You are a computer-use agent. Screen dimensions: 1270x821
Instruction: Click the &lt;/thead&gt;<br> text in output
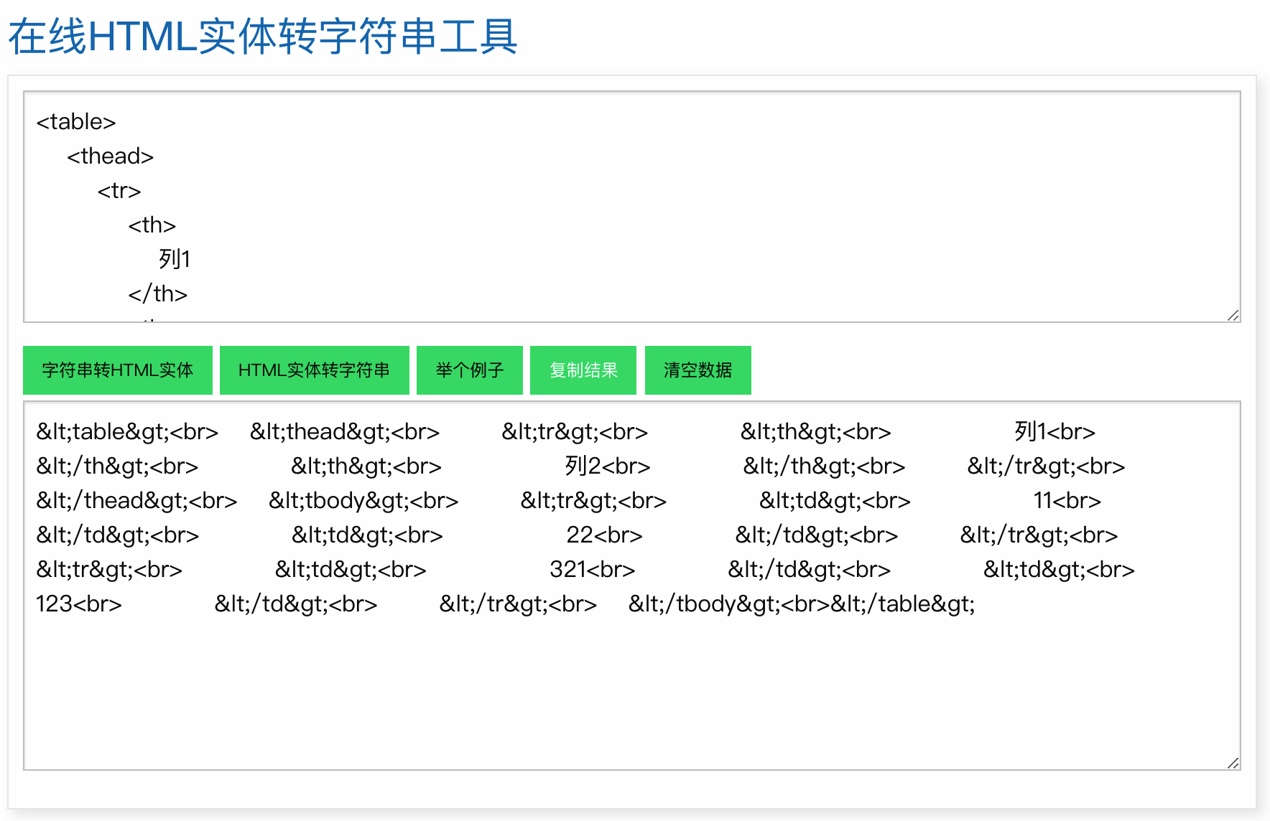[x=136, y=501]
